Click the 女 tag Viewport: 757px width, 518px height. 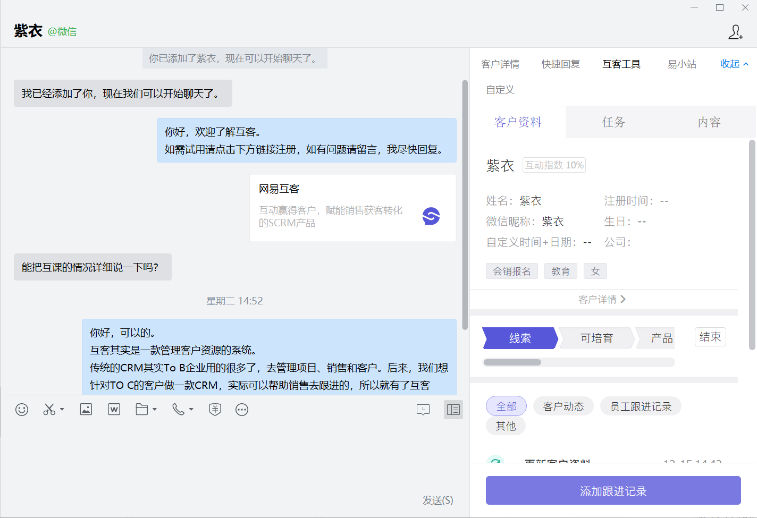pyautogui.click(x=595, y=271)
